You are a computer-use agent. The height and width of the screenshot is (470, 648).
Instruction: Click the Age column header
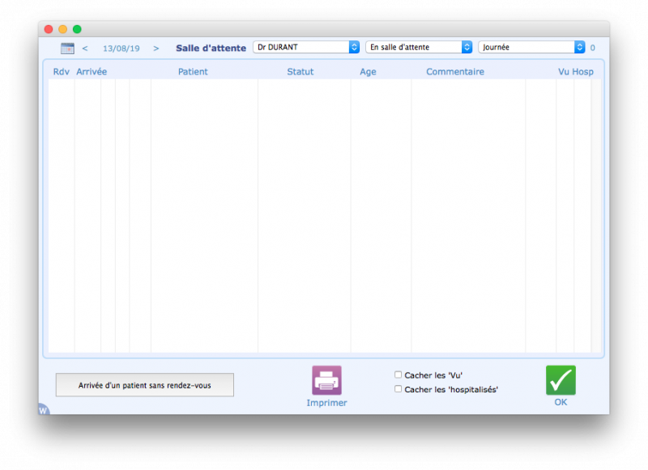coord(368,72)
